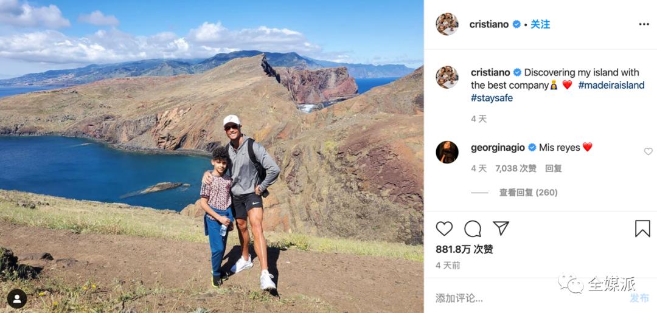Viewport: 657px width, 313px height.
Task: Reply to georginagio's comment via 回复
Action: pos(554,168)
